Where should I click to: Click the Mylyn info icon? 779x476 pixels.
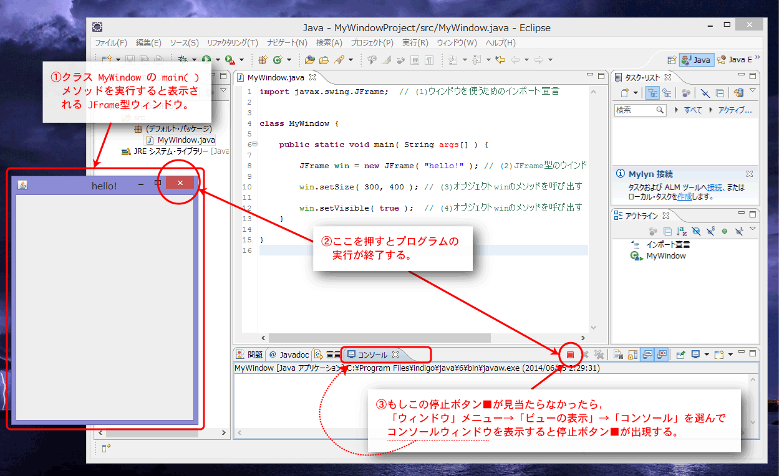click(621, 174)
